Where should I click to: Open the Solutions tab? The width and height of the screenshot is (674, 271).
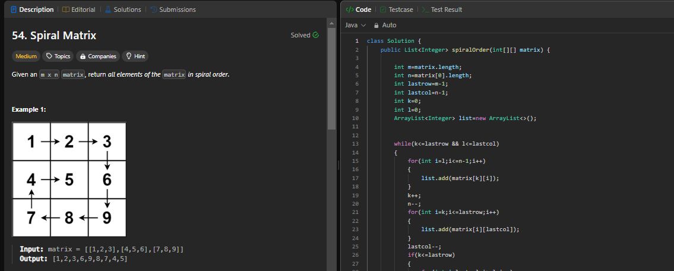coord(123,10)
